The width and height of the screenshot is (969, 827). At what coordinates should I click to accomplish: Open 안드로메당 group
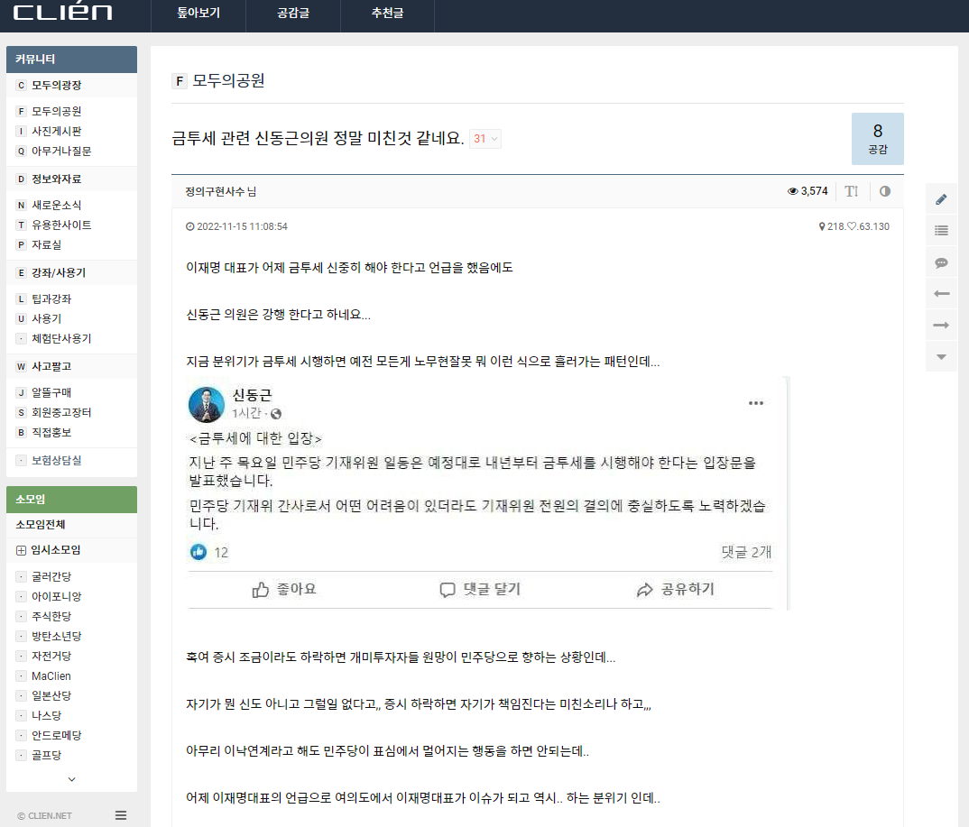56,735
